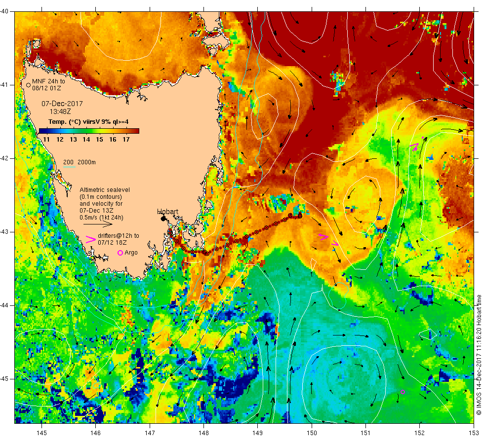Click the color bar tick label 14
The width and height of the screenshot is (484, 444).
[x=86, y=139]
